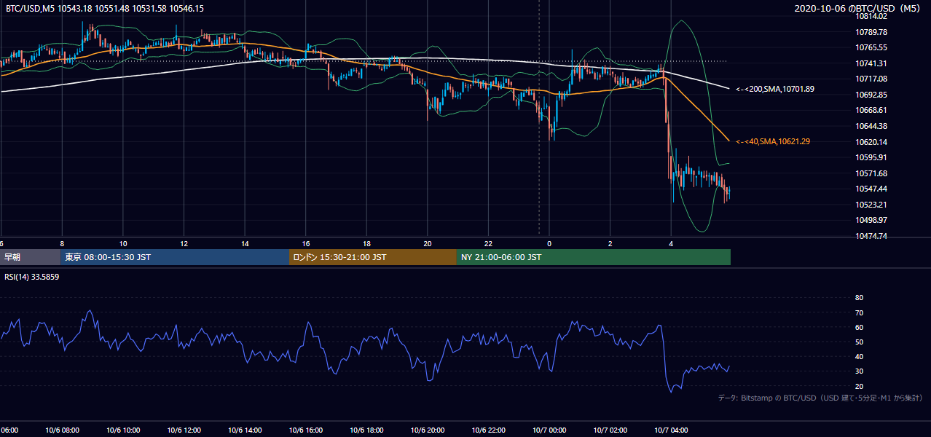931x437 pixels.
Task: Click price axis value 10765.55
Action: click(871, 47)
